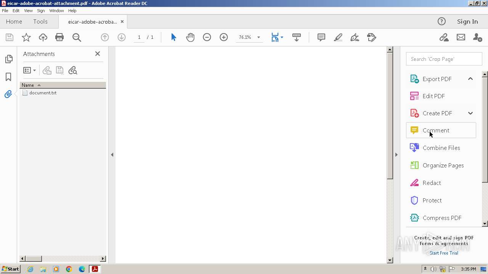Screen dimensions: 488x274
Task: Click the Sign In button
Action: coord(467,22)
